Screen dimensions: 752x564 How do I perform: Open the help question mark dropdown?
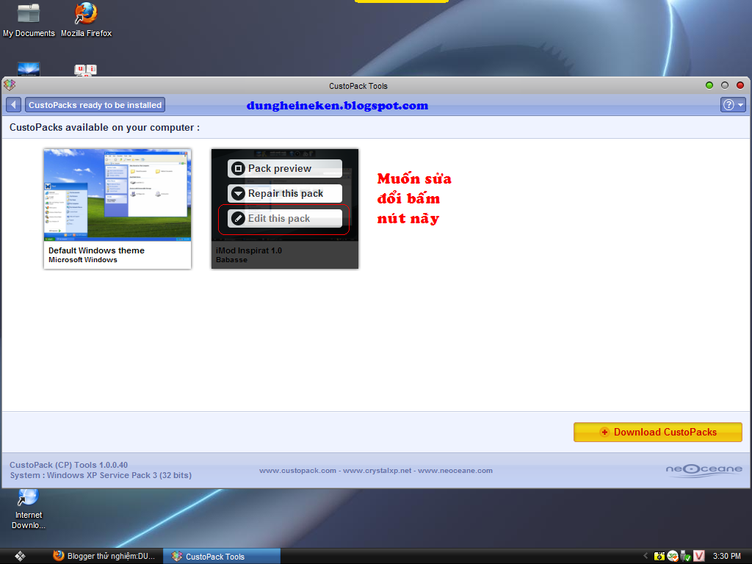pos(733,104)
